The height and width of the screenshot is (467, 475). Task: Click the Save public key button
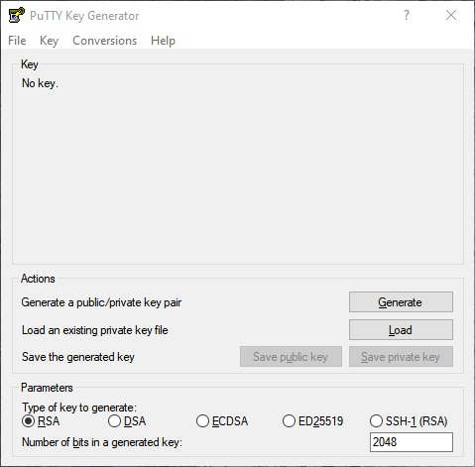point(291,357)
